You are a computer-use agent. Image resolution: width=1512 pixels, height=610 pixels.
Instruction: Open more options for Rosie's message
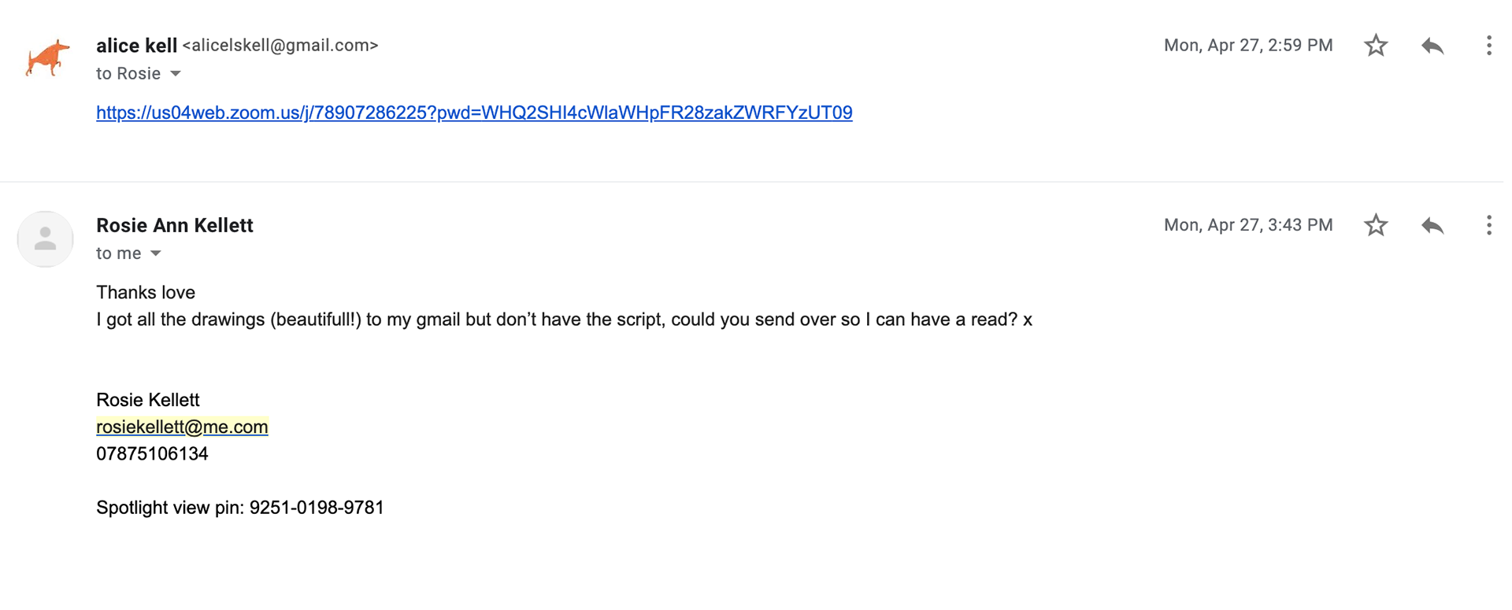(1488, 225)
